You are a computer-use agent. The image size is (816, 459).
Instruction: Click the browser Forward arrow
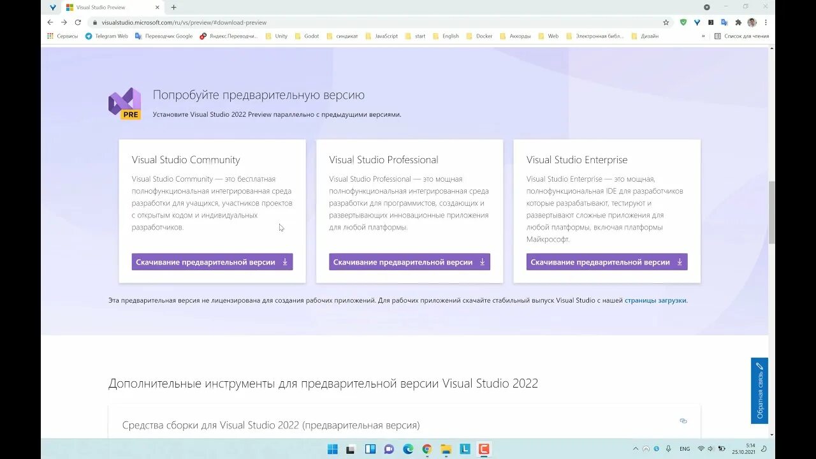(64, 22)
